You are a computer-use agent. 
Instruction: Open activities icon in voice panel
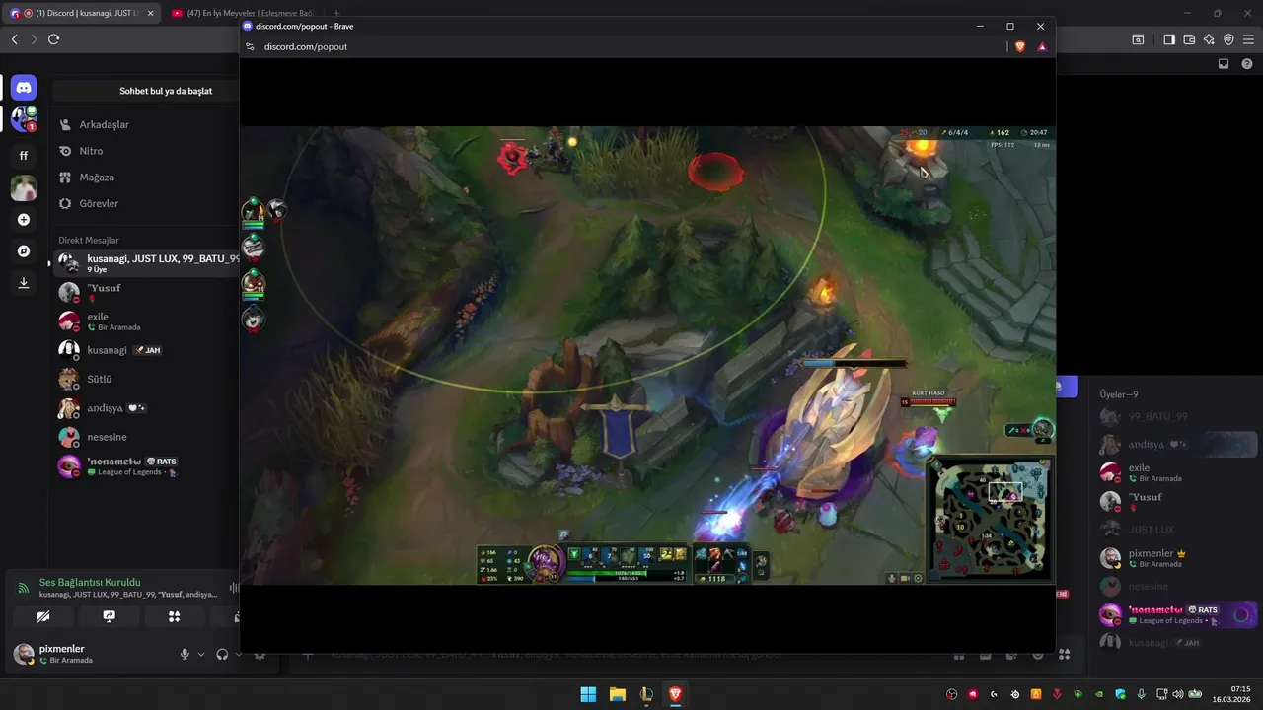174,616
